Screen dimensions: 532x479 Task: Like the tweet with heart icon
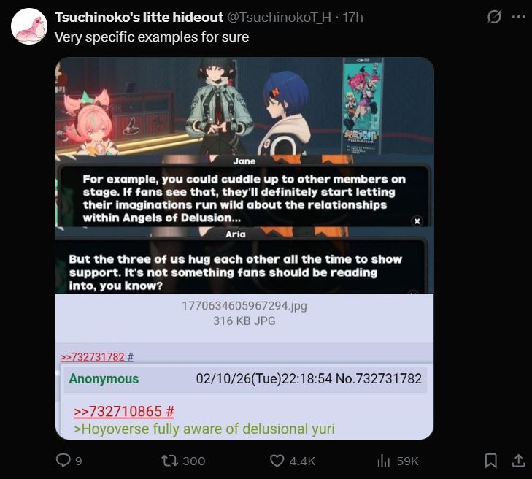click(x=277, y=461)
